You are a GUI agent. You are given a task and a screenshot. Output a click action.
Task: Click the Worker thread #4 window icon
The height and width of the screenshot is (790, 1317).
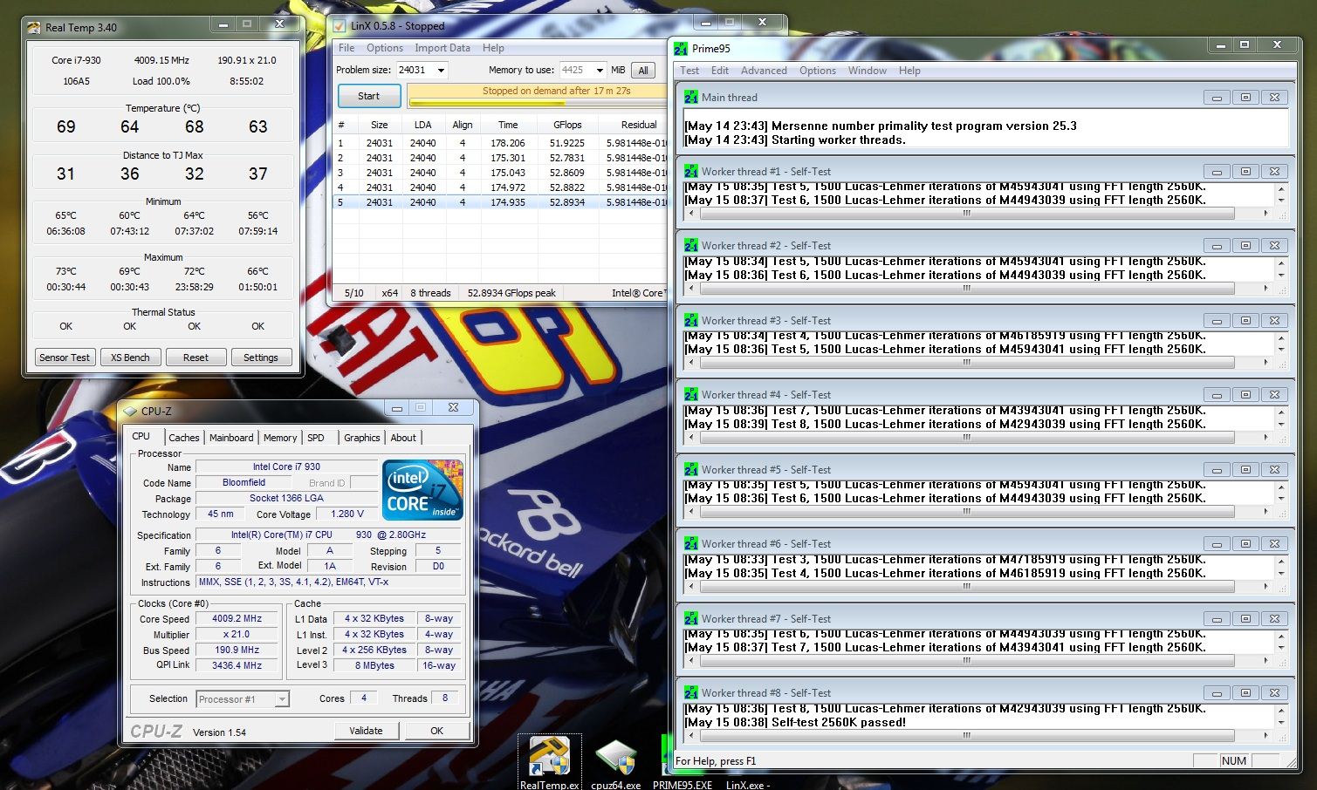[691, 394]
